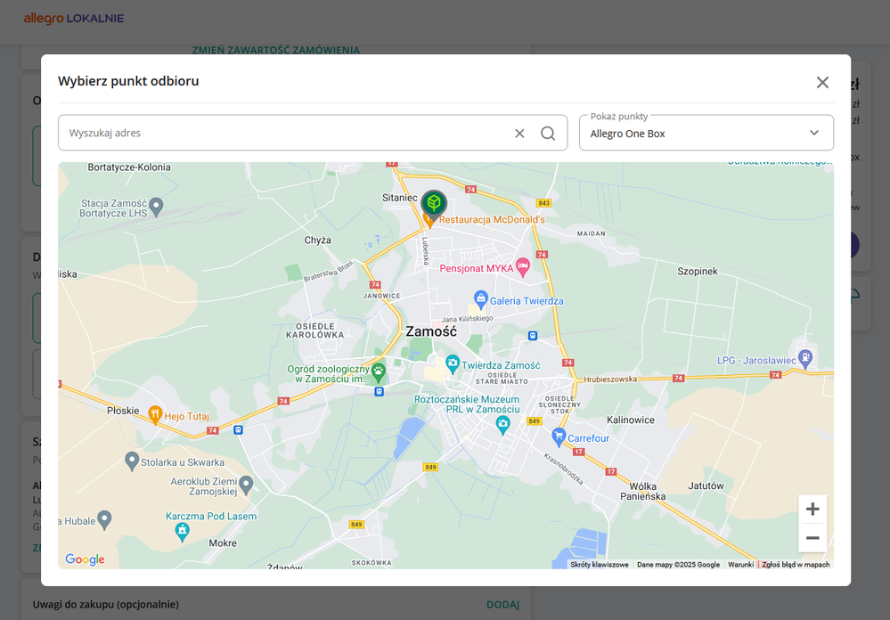Image resolution: width=890 pixels, height=620 pixels.
Task: Open the Google logo link on map
Action: (x=86, y=559)
